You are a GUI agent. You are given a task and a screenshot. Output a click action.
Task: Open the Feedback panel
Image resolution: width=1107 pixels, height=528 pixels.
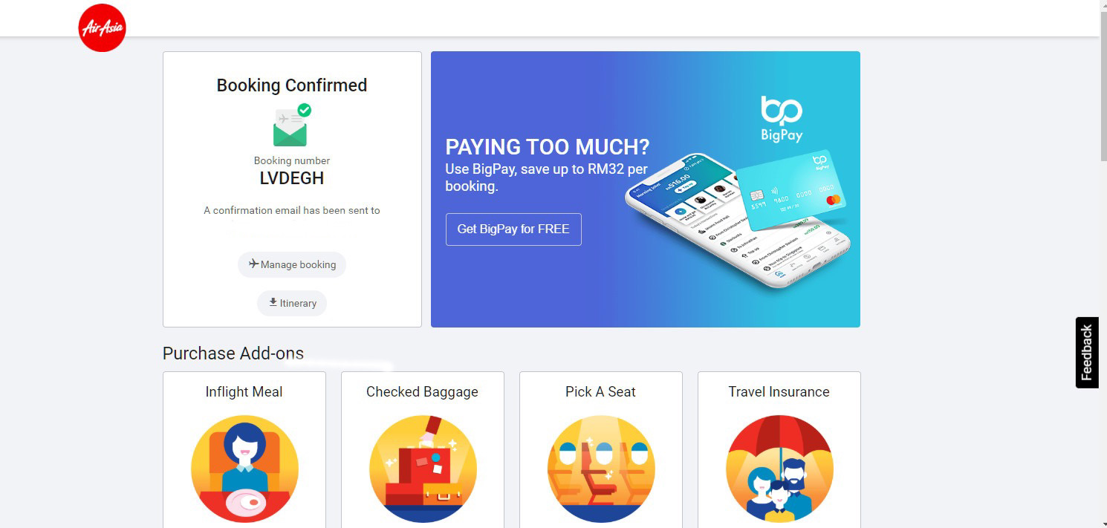click(1086, 352)
